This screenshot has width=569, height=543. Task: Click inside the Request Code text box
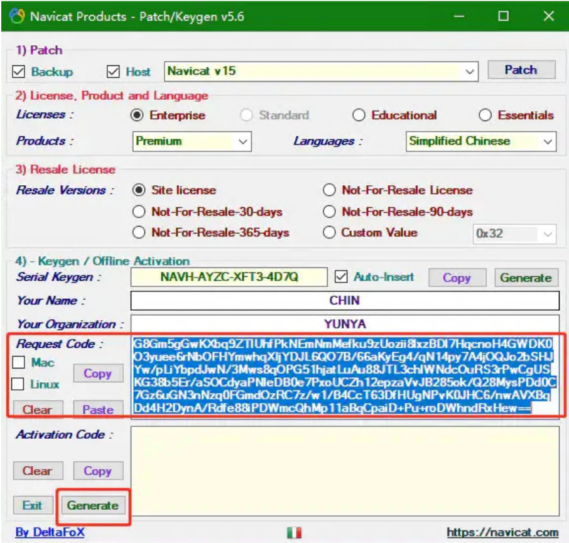click(x=345, y=377)
